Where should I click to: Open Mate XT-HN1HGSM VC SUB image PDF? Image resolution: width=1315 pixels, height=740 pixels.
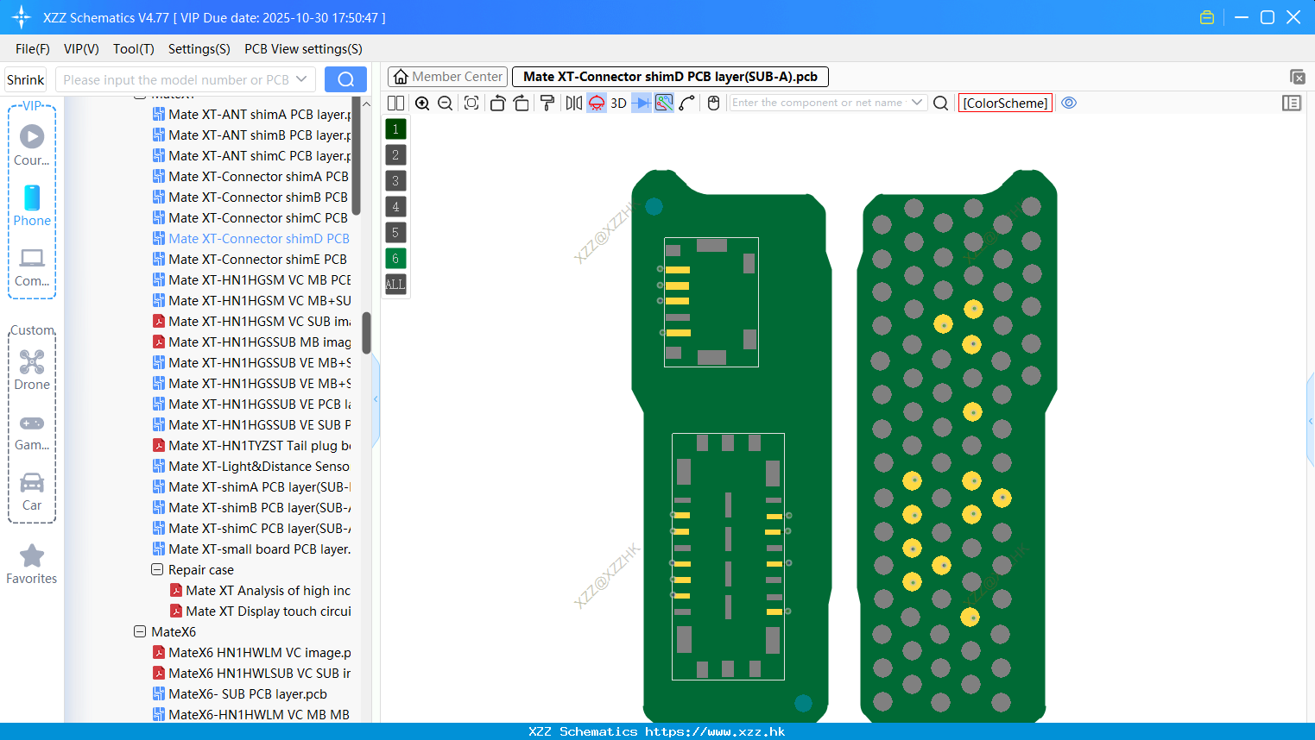251,322
